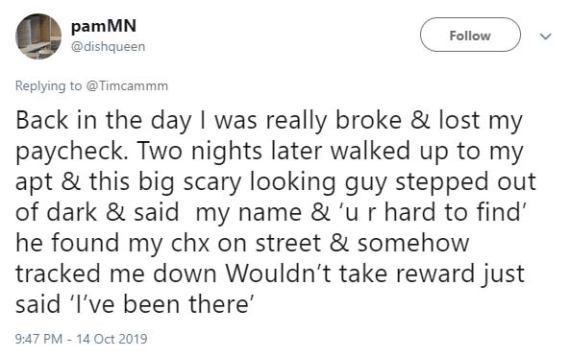Click the 'Replying to' label
This screenshot has width=570, height=357.
coord(48,86)
